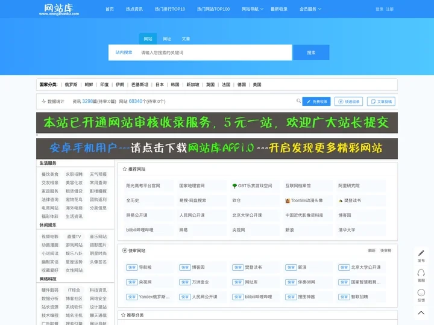Open the 域名主机 category
This screenshot has width=434, height=325.
click(74, 315)
